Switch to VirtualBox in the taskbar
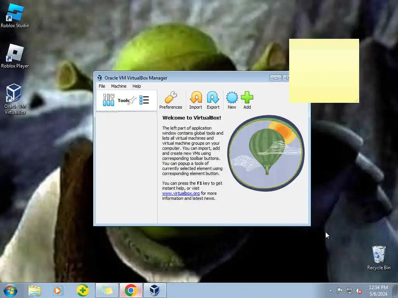 click(155, 290)
